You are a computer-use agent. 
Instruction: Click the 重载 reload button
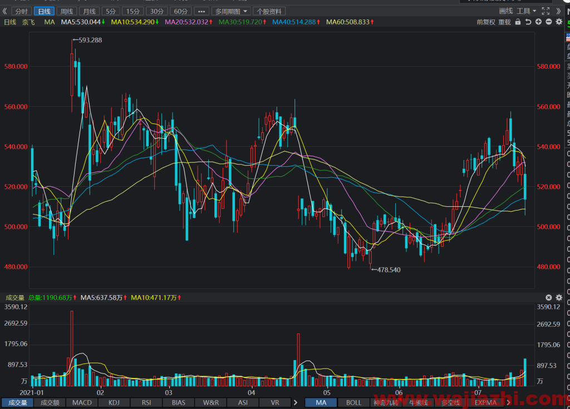click(504, 22)
